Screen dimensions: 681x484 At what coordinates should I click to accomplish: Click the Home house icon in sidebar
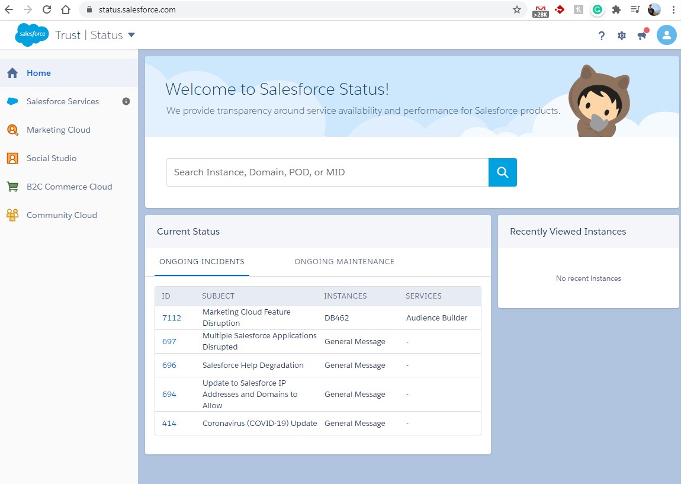12,73
